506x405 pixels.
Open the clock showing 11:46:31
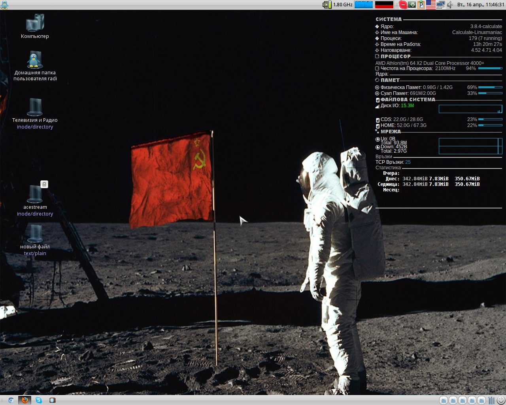(481, 5)
